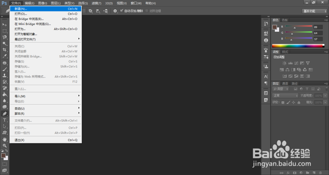Image resolution: width=329 pixels, height=175 pixels.
Task: Toggle lock position
Action: 293,102
